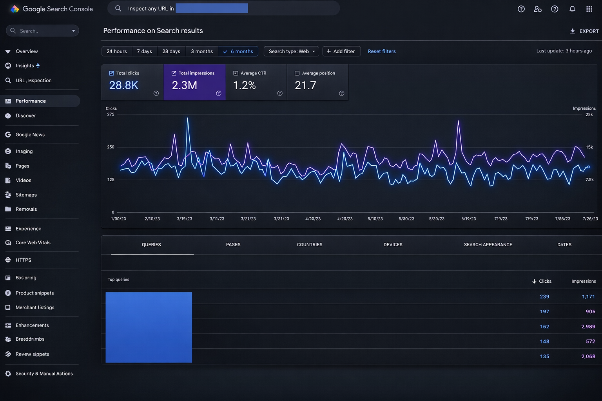602x401 pixels.
Task: Click the Security & Manual Actions gear icon
Action: [8, 374]
